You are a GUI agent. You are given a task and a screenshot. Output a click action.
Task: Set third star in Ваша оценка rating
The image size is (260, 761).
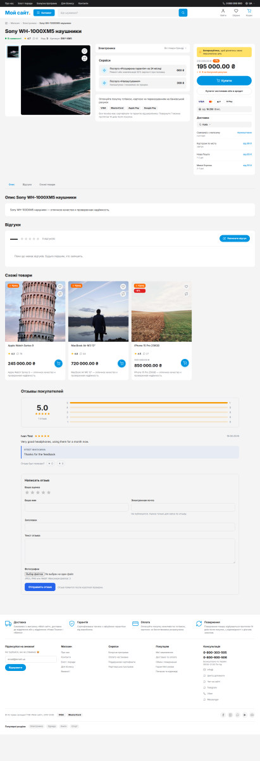tap(37, 492)
